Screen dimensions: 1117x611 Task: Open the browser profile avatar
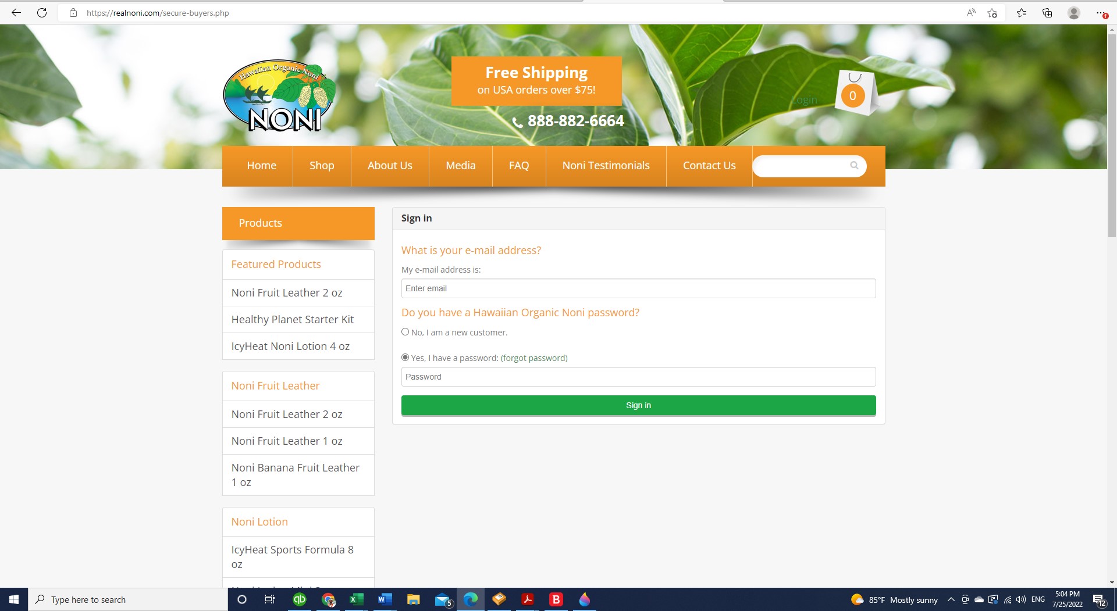tap(1074, 12)
